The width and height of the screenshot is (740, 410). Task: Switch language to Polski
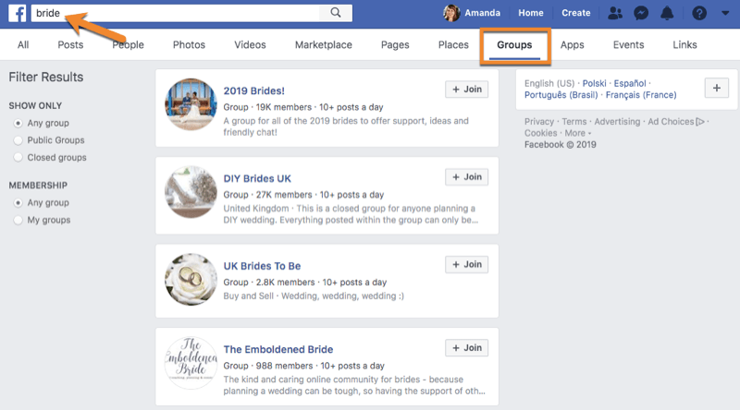click(x=594, y=83)
